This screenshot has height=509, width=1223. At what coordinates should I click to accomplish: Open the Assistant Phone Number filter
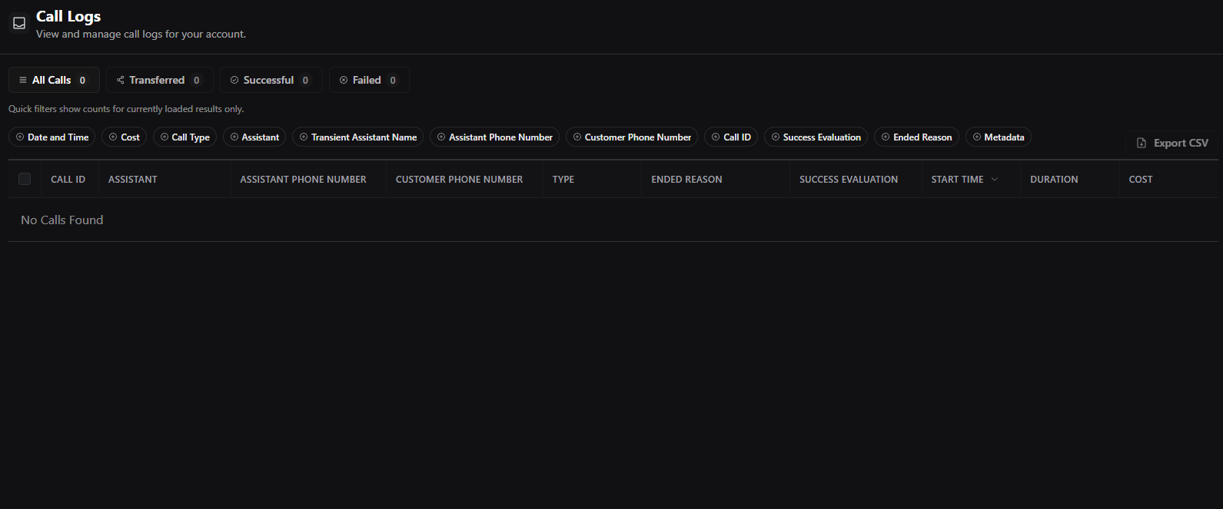coord(494,137)
